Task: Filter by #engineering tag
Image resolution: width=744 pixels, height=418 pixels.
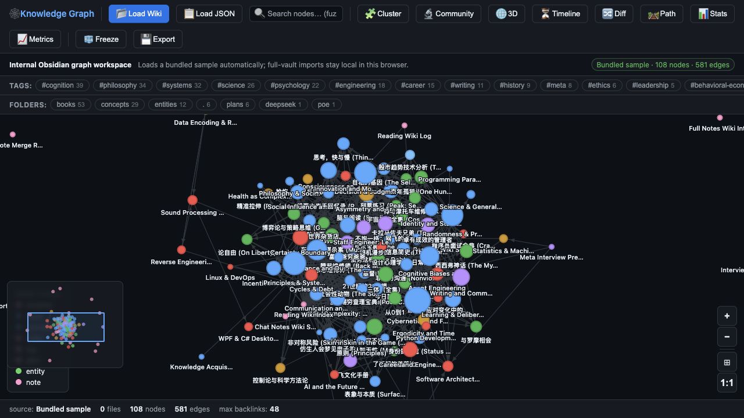Action: coord(360,85)
